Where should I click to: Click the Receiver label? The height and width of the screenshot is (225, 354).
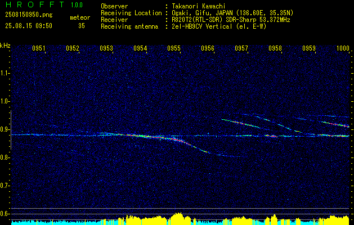[114, 20]
